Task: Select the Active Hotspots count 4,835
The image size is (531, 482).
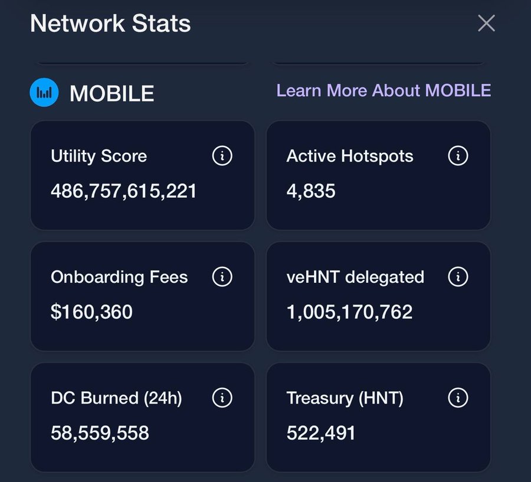Action: [x=311, y=191]
